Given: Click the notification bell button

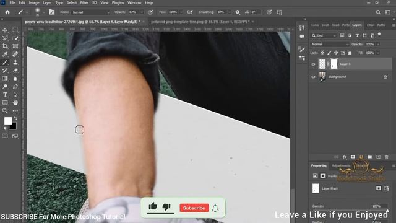Looking at the screenshot, I should tap(215, 208).
